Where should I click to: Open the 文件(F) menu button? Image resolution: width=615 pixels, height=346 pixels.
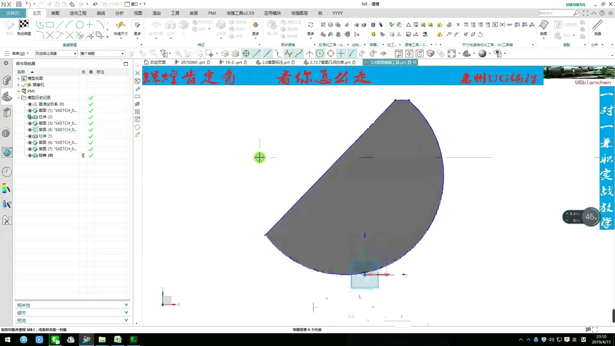tap(13, 13)
